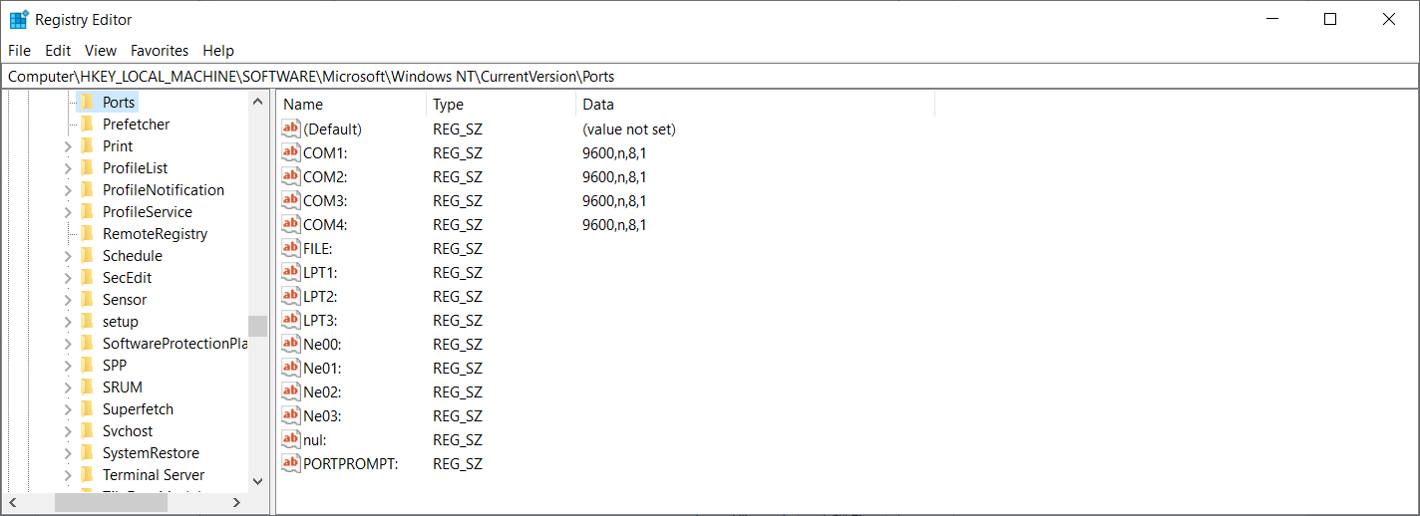Select the SystemRestore tree key
Image resolution: width=1420 pixels, height=516 pixels.
151,452
